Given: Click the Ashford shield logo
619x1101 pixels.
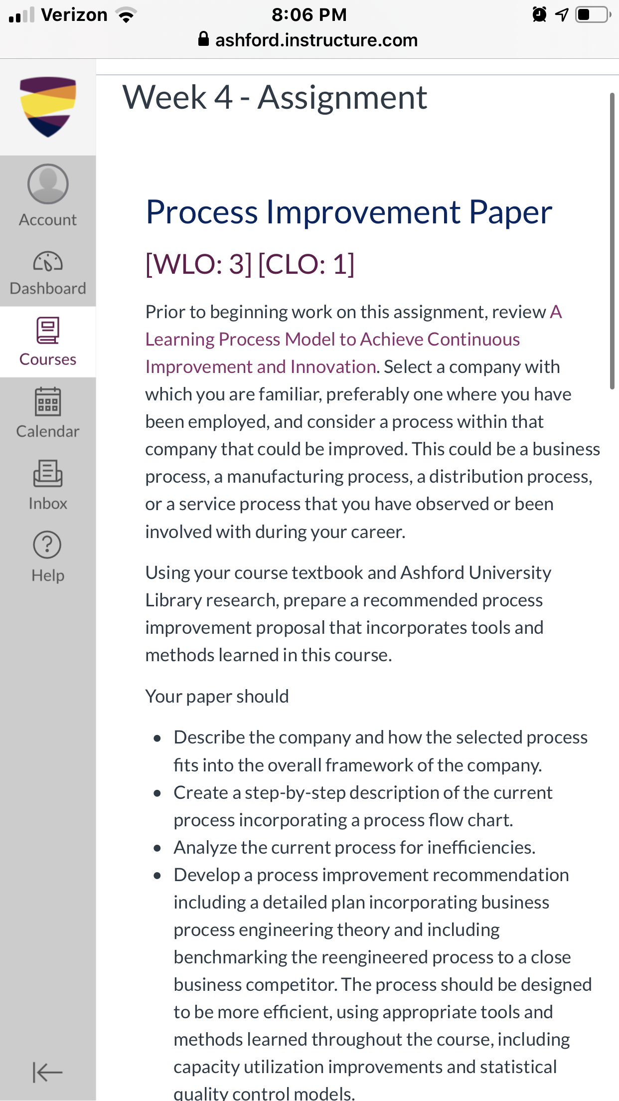Looking at the screenshot, I should click(48, 107).
